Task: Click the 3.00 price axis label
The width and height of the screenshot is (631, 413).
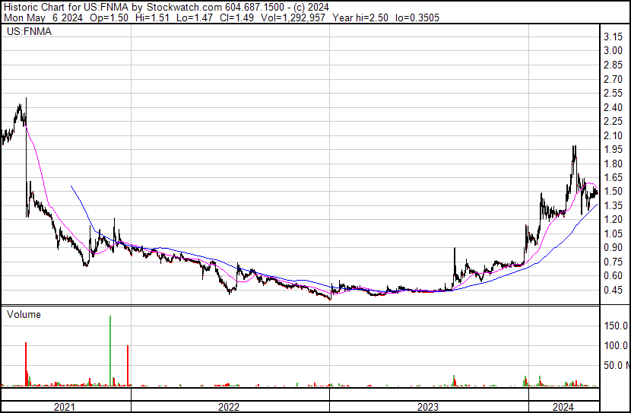Action: point(614,51)
